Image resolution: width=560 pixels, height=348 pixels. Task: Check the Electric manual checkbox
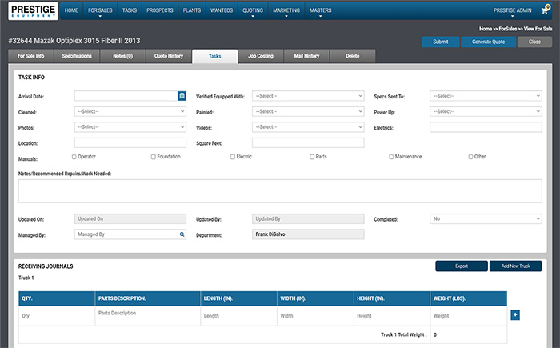coord(233,157)
